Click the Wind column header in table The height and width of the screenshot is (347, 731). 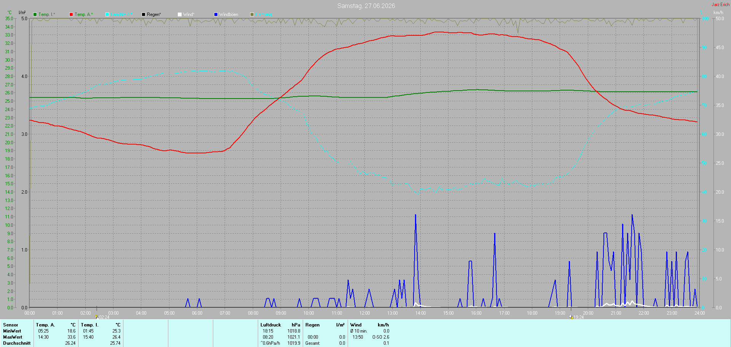(x=356, y=325)
